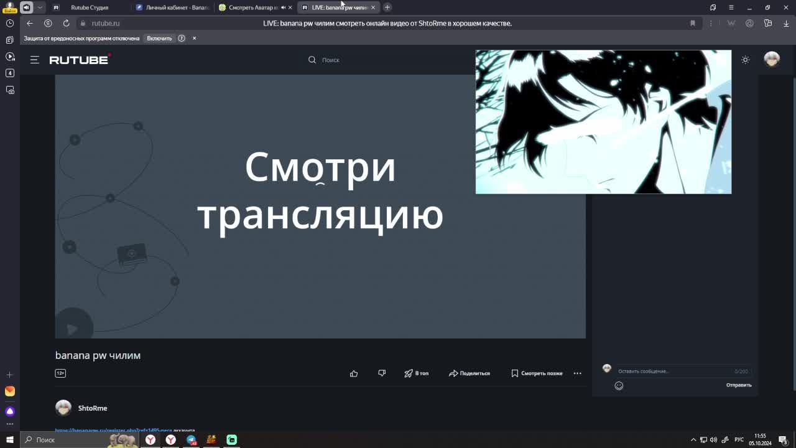Switch to the Личный кабинет tab
The height and width of the screenshot is (448, 796).
173,7
